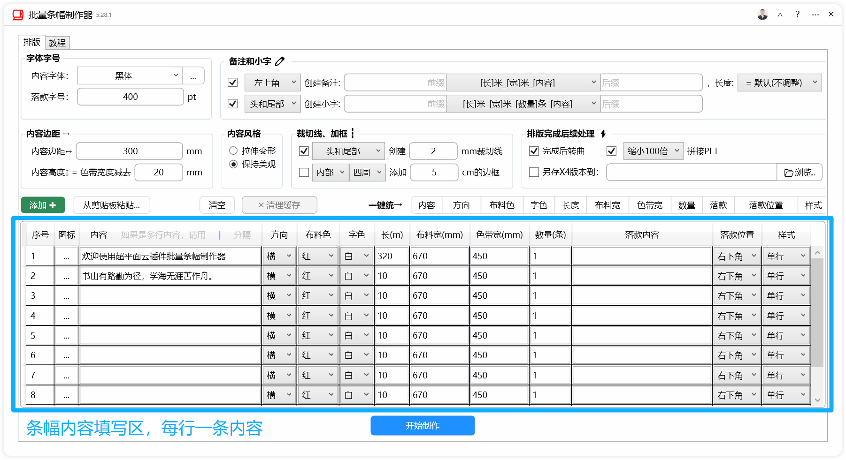Open the three-dot more options menu
The image size is (846, 460).
(815, 15)
